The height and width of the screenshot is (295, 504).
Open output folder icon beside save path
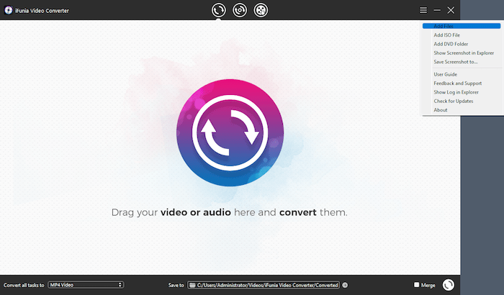pyautogui.click(x=345, y=285)
